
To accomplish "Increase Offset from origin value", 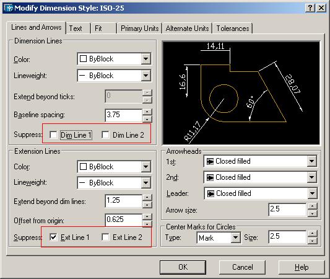I will pyautogui.click(x=147, y=216).
